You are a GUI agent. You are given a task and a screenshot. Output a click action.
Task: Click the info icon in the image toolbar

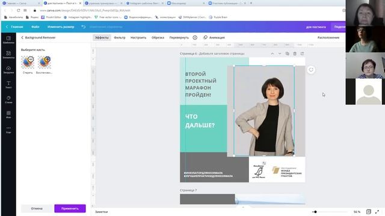click(195, 37)
